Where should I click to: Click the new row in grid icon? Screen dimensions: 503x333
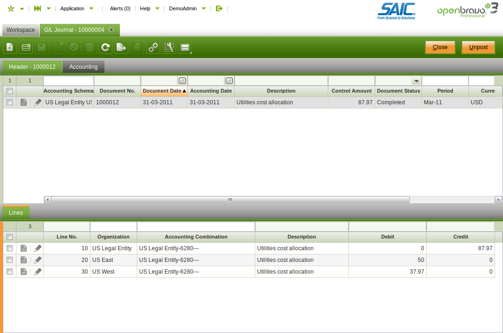[26, 47]
